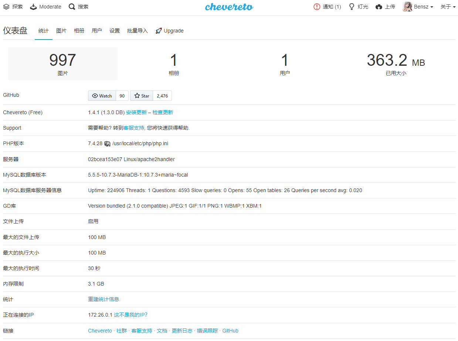Click the PHP elephant info icon

pos(107,144)
